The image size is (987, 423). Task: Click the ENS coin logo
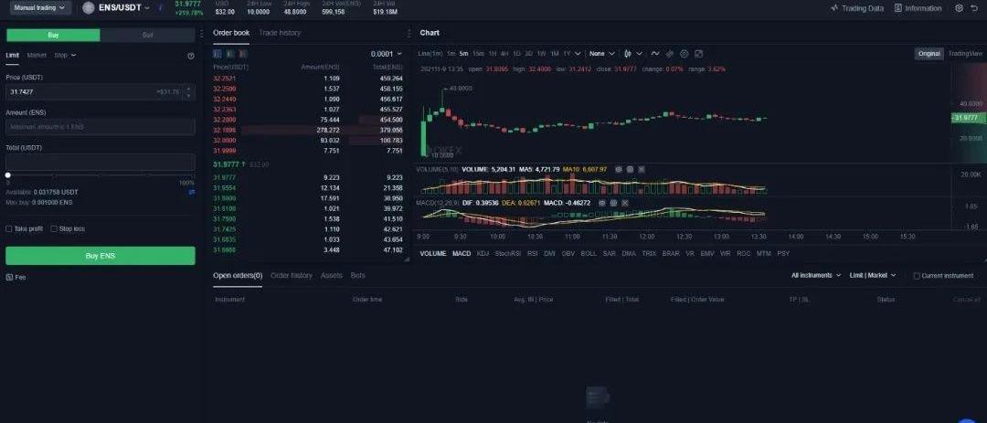tap(88, 8)
